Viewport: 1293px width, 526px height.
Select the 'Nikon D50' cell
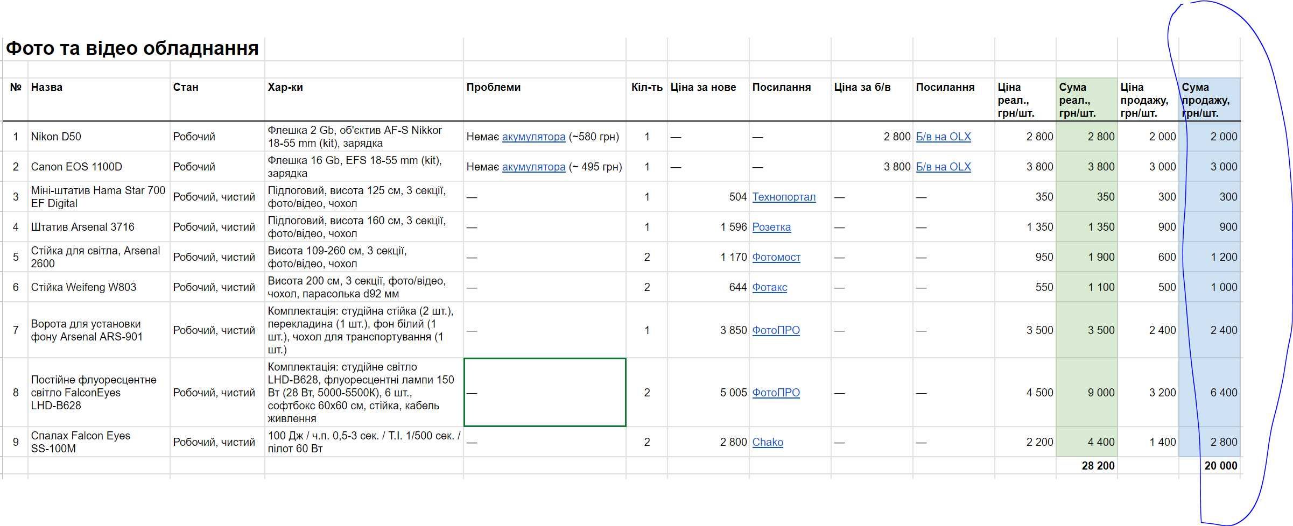click(x=99, y=137)
